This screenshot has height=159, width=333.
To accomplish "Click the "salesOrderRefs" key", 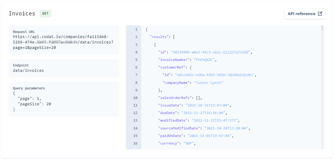I will [x=175, y=98].
